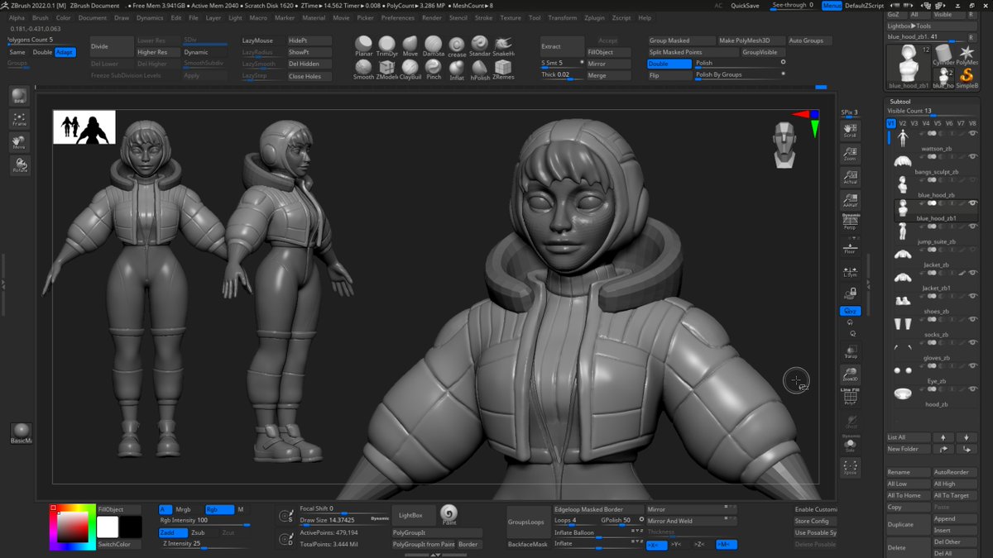Select the ZModeler brush

pyautogui.click(x=387, y=69)
